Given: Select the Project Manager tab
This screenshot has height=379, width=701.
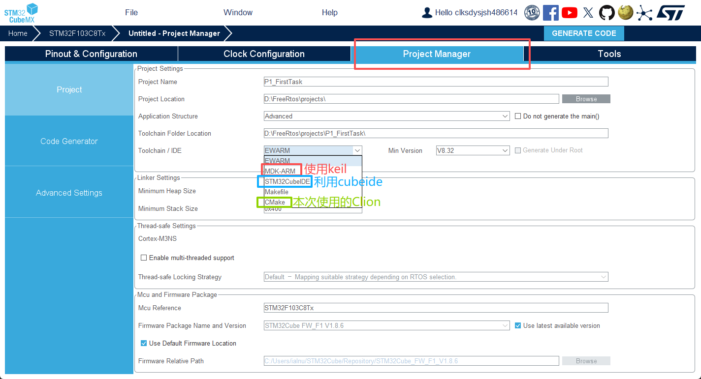Looking at the screenshot, I should point(437,54).
